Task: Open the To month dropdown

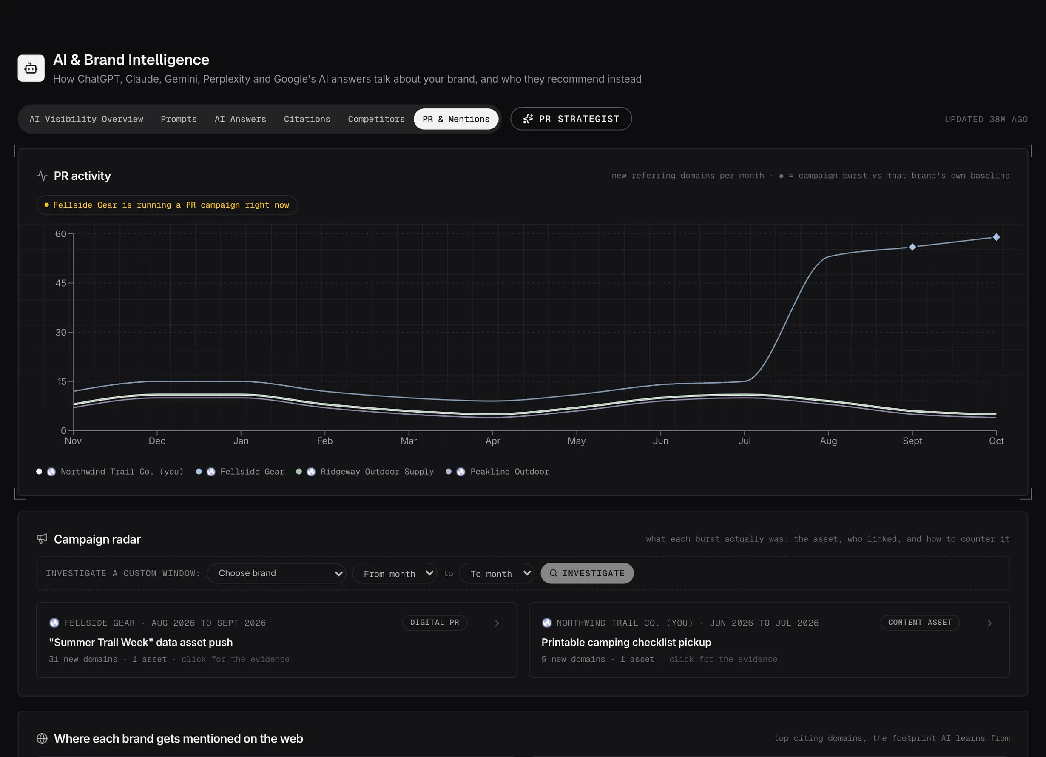Action: [x=497, y=573]
